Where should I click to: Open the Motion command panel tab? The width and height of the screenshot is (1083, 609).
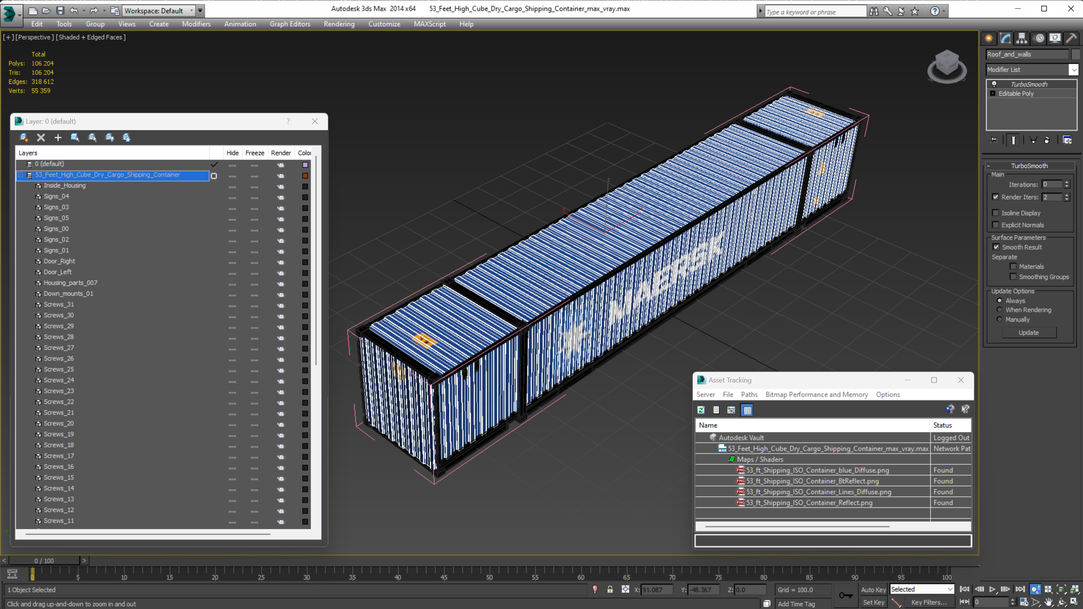[1039, 38]
